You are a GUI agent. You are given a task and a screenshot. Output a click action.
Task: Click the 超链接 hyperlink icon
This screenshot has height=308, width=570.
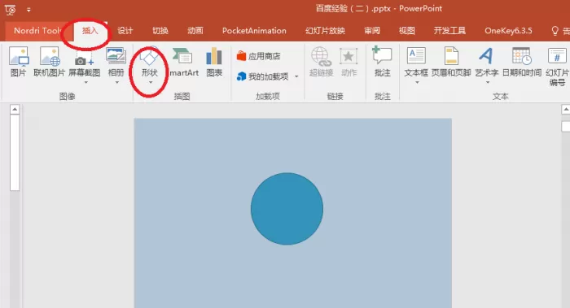point(321,57)
